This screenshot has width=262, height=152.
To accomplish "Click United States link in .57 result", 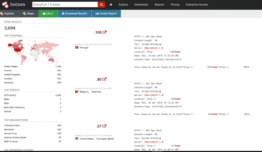I will pyautogui.click(x=87, y=139).
